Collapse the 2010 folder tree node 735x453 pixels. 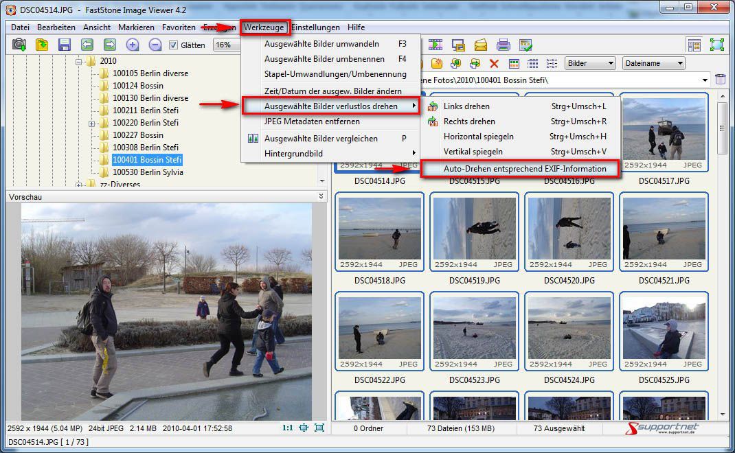coord(80,61)
